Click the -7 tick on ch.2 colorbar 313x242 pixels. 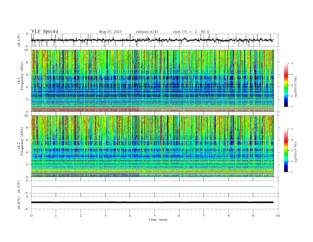point(292,172)
